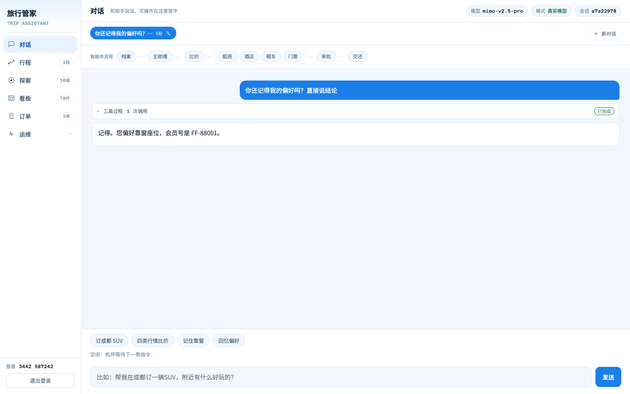Click the 2段 badge on 行程
Viewport: 630px width, 394px height.
pyautogui.click(x=66, y=62)
